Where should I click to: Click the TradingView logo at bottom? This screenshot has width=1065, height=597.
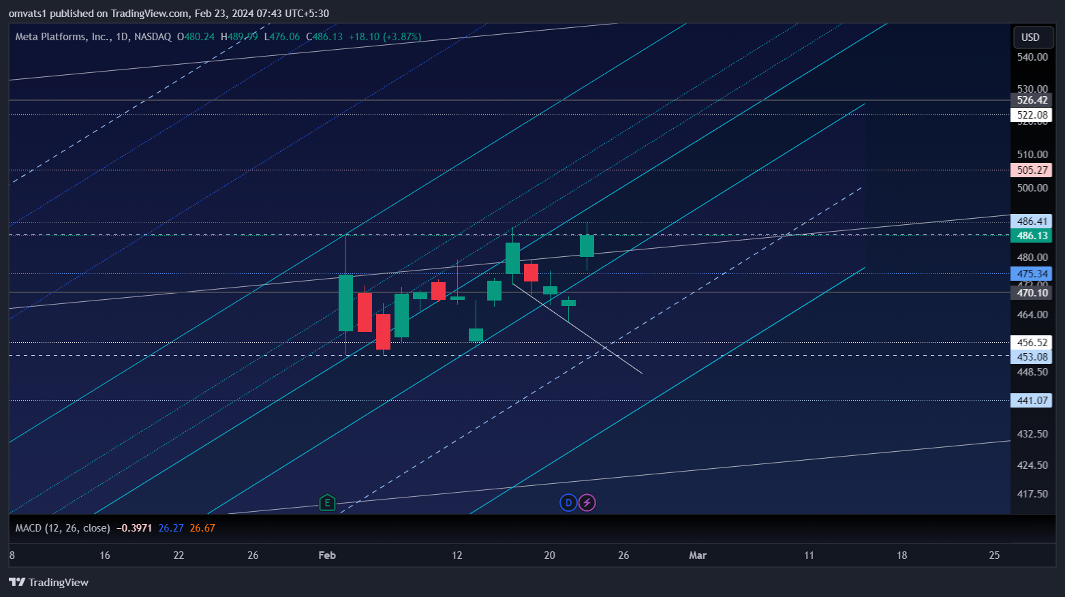(x=48, y=582)
